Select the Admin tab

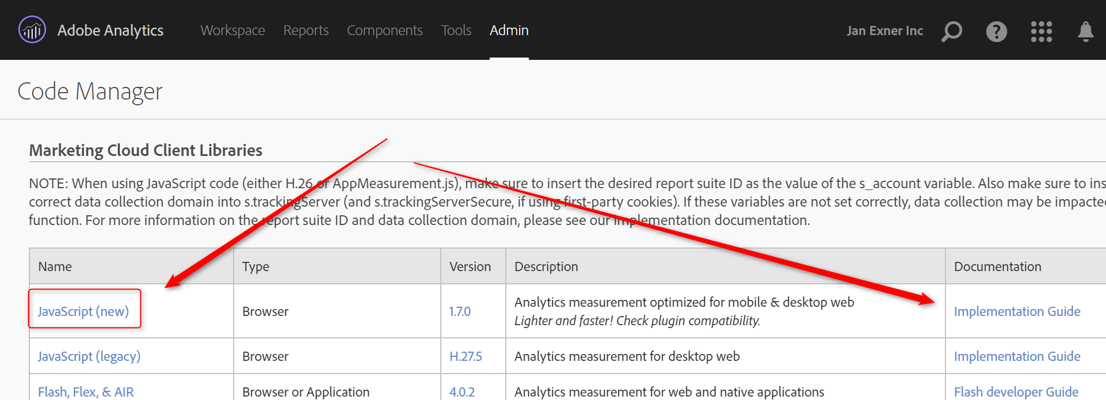[x=509, y=31]
